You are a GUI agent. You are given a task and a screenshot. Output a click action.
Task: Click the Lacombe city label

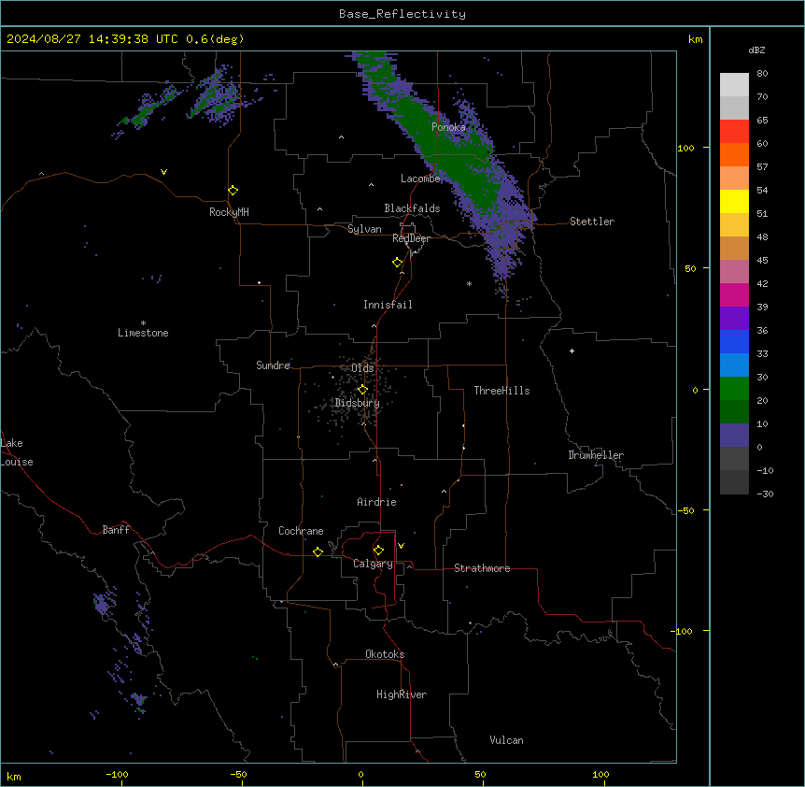coord(420,179)
